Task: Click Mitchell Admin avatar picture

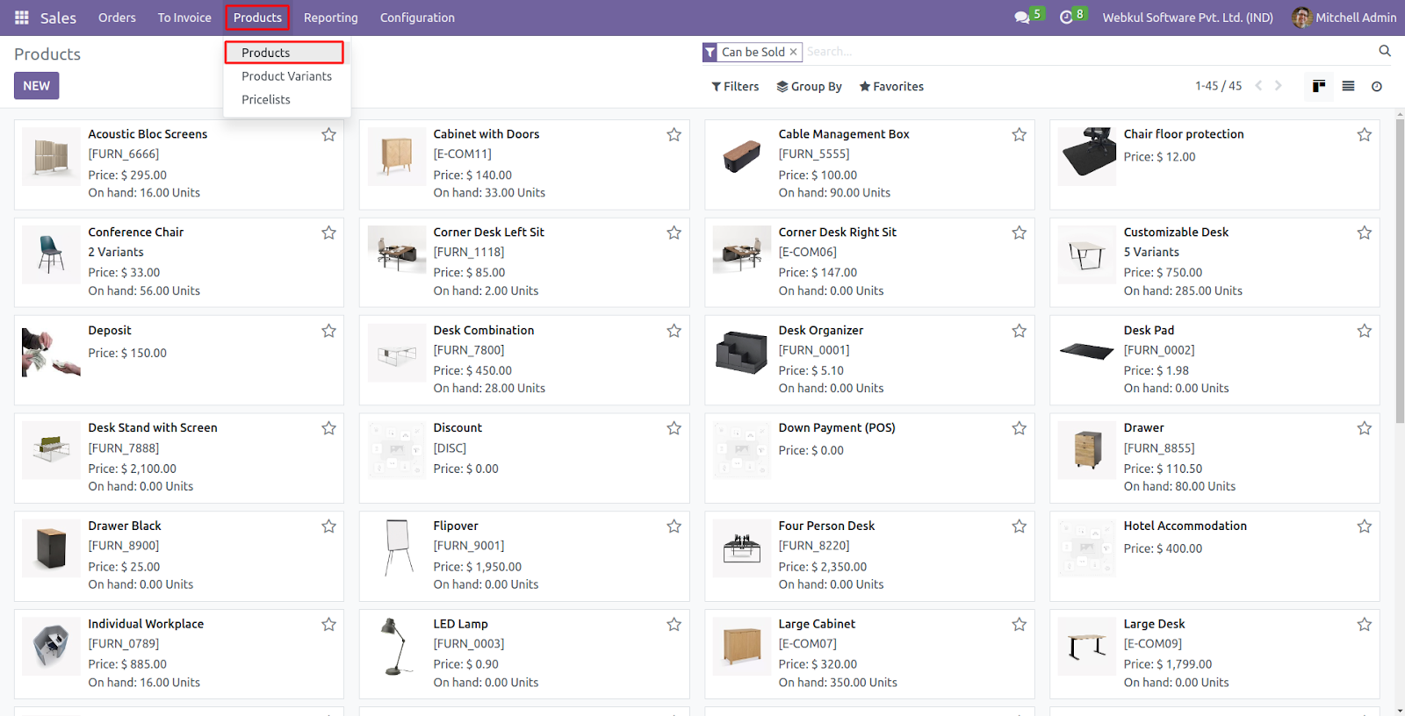Action: [x=1302, y=18]
